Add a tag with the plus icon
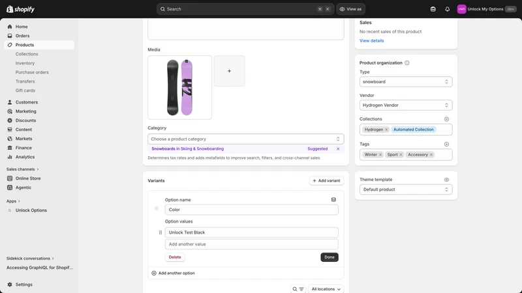This screenshot has height=293, width=522. click(x=446, y=144)
